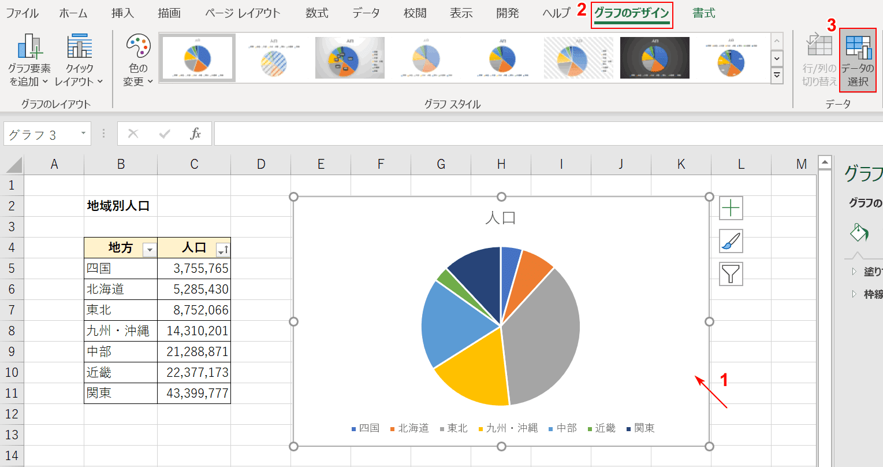The image size is (883, 467).
Task: Switch to the 表示 tab
Action: pos(461,13)
